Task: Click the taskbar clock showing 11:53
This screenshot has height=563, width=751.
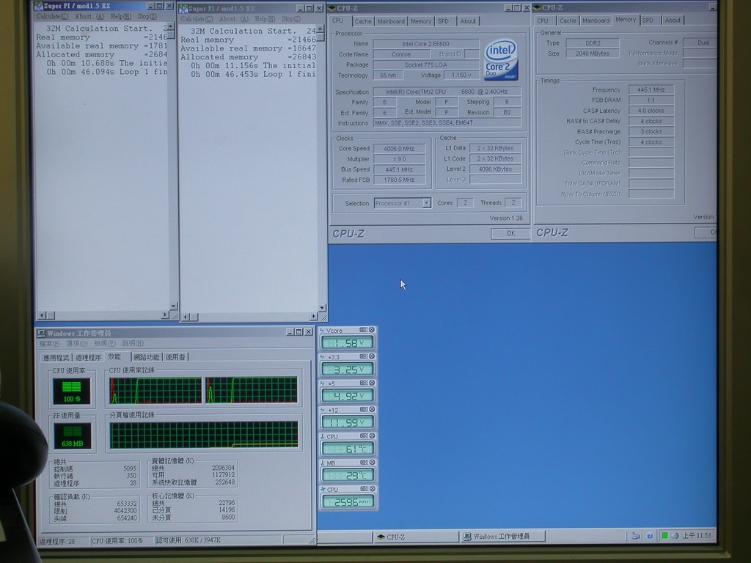Action: click(697, 535)
